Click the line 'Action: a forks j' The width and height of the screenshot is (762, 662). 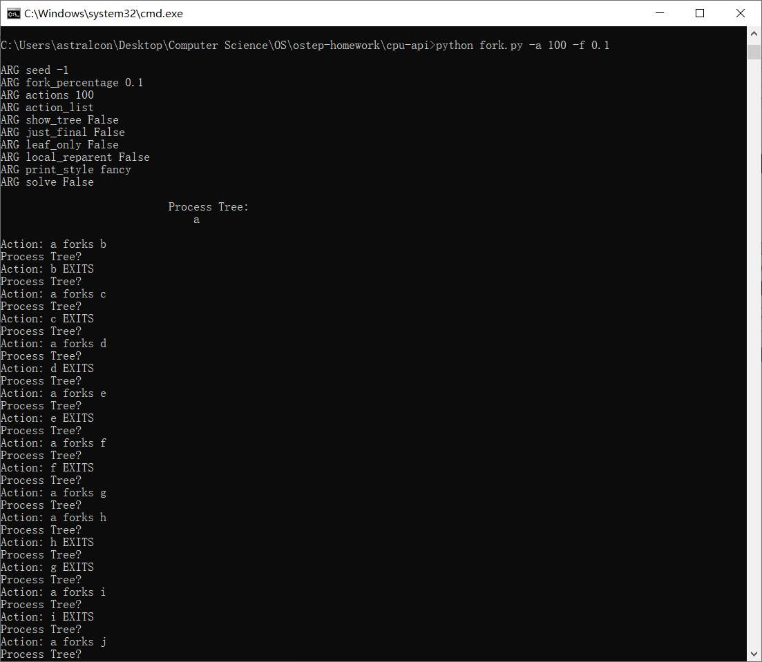pyautogui.click(x=53, y=641)
